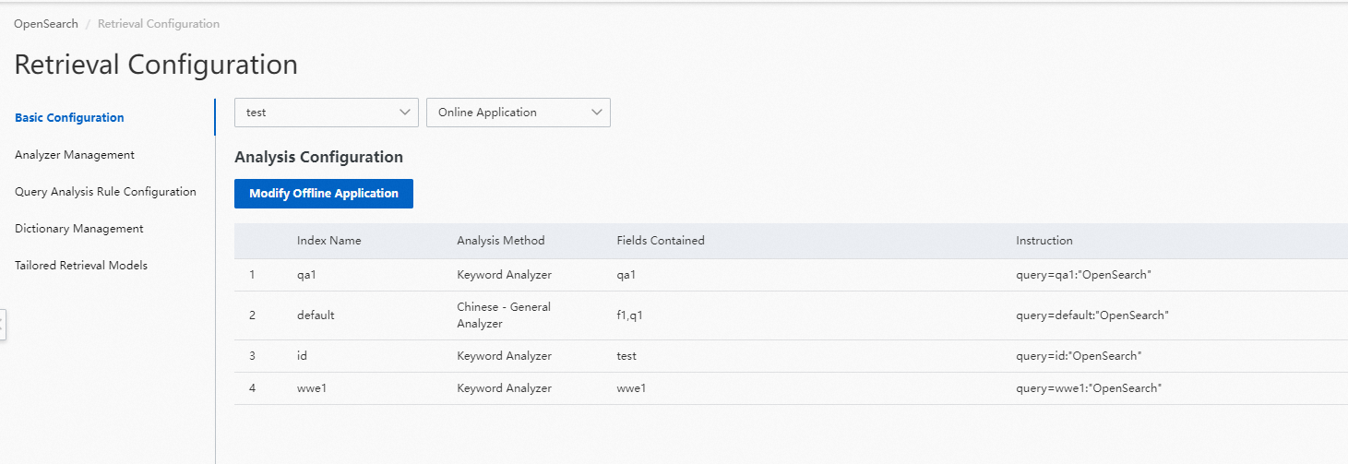The width and height of the screenshot is (1348, 464).
Task: Click the Modify Offline Application button
Action: click(324, 194)
